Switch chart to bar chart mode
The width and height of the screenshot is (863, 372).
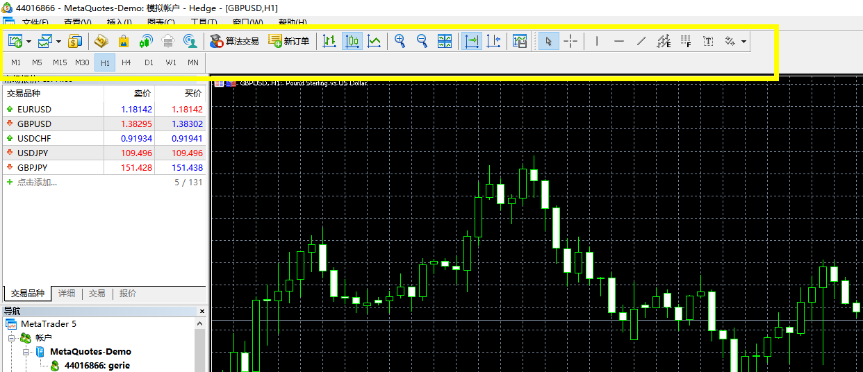click(329, 42)
